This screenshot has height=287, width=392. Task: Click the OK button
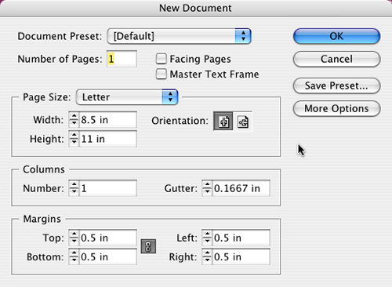[x=336, y=36]
